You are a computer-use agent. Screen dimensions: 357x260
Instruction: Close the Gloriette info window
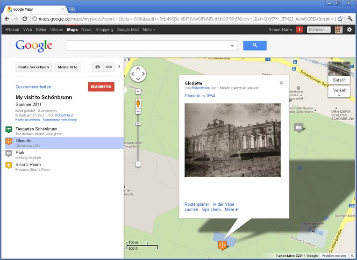pos(281,83)
